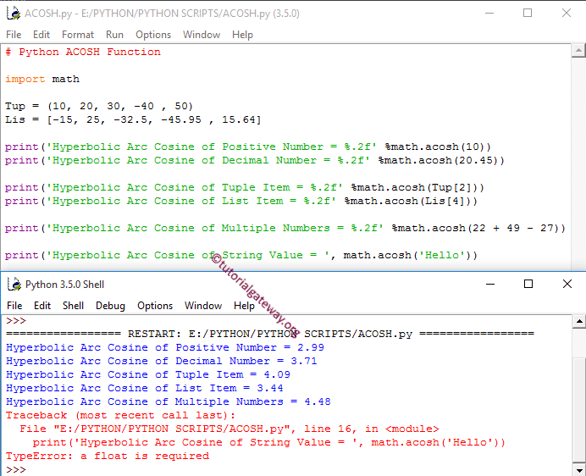The image size is (586, 476).
Task: Click the first '>>>' prompt above RESTART line
Action: click(16, 321)
